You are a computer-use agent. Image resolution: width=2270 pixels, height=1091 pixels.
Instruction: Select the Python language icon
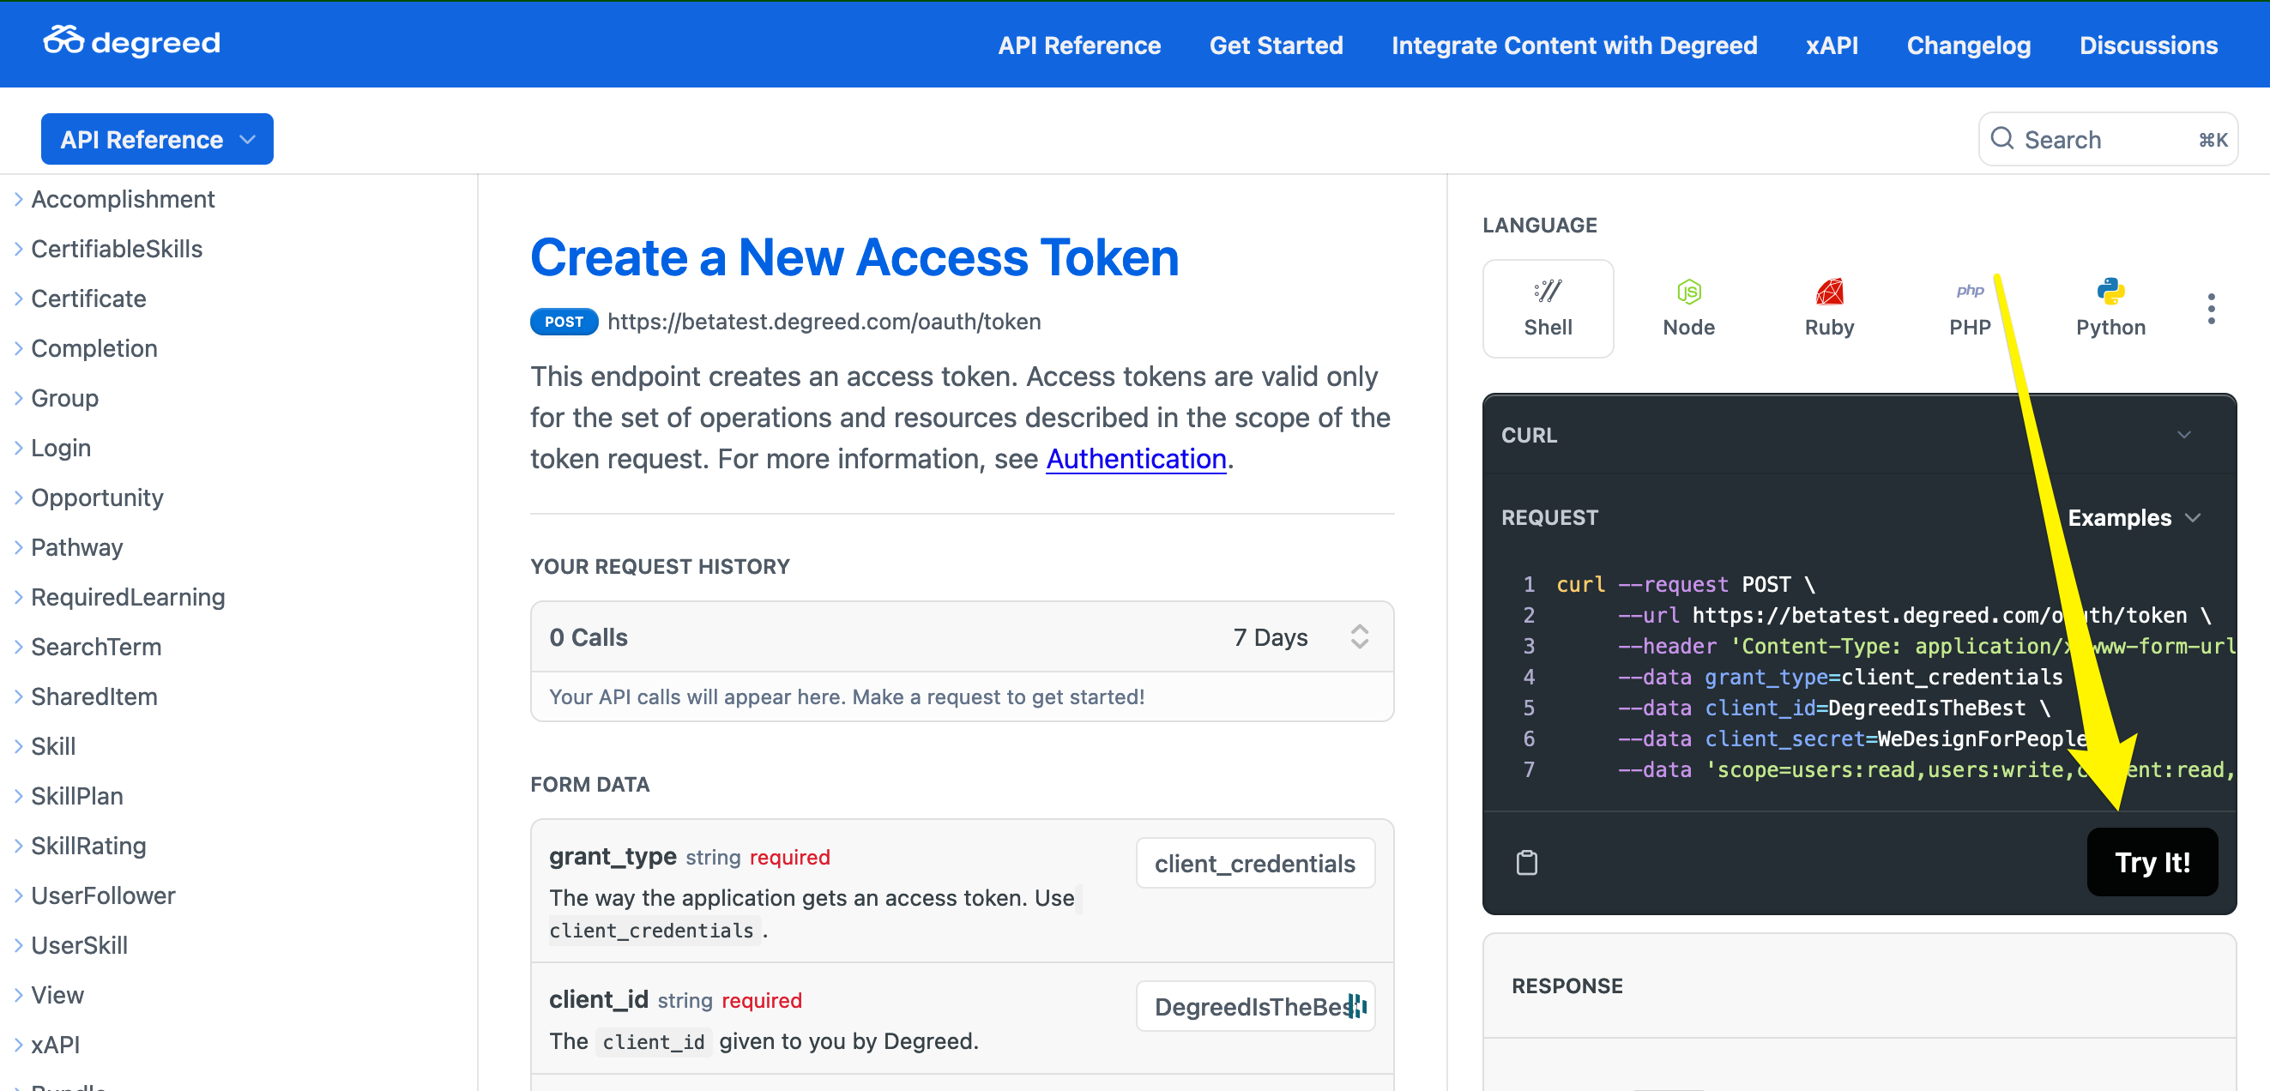click(2110, 308)
